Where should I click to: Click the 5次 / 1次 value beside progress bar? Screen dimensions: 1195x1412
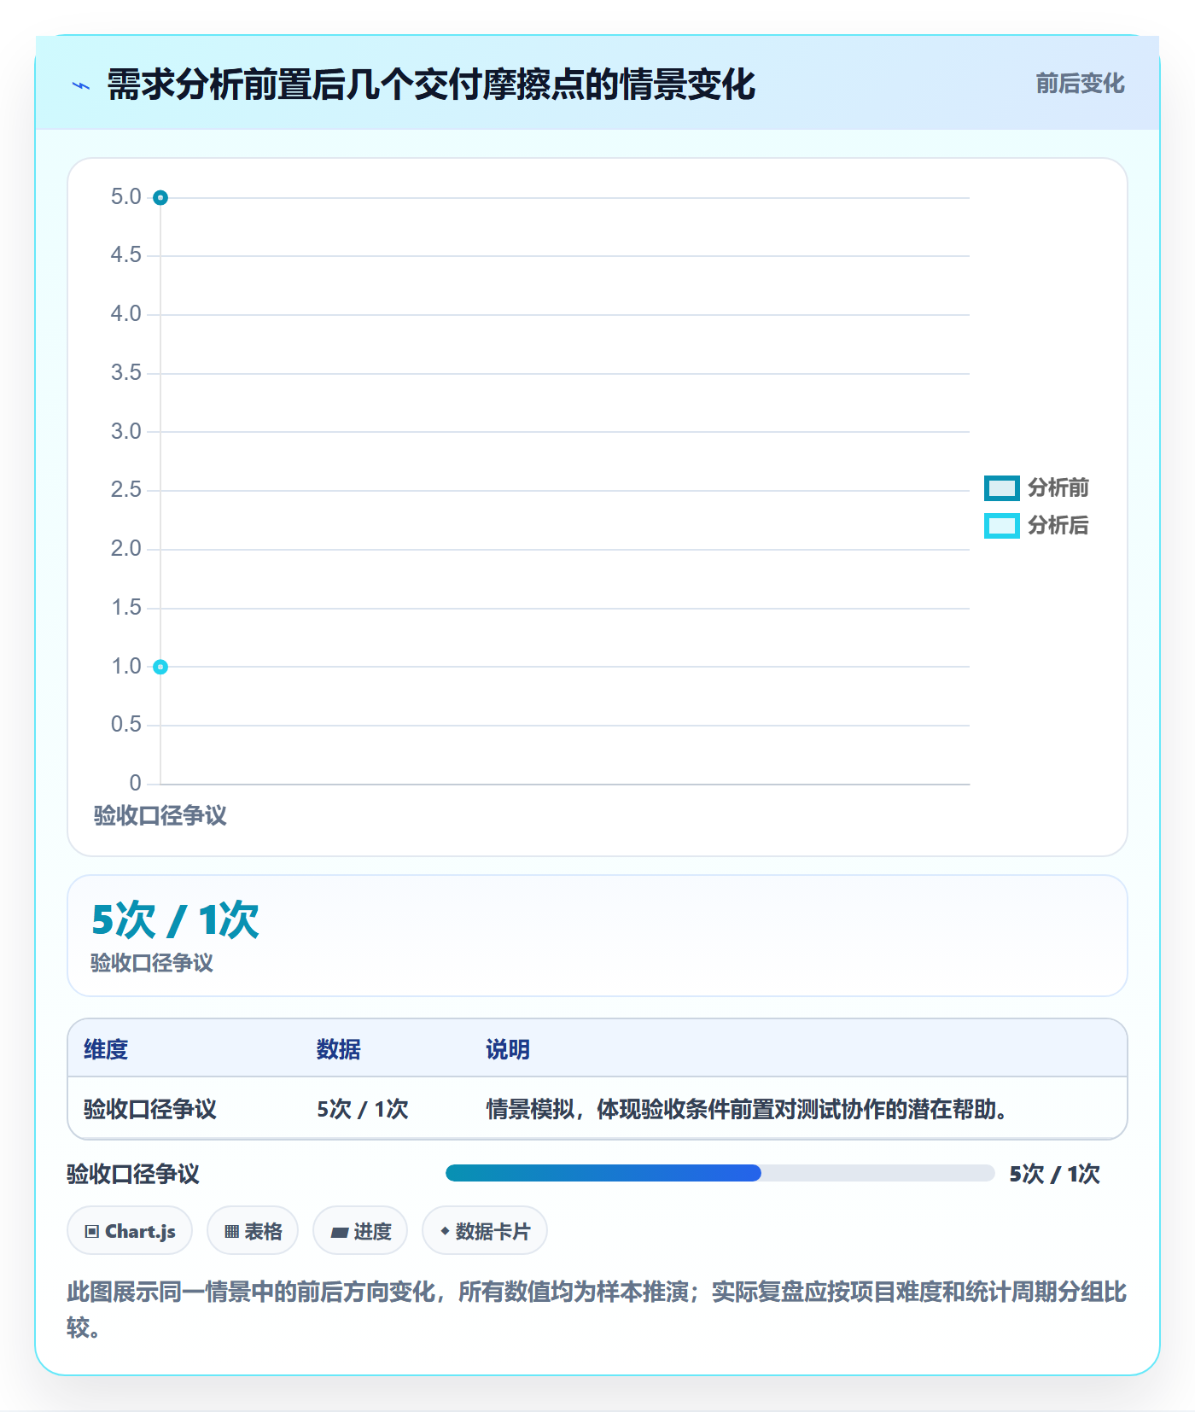[x=1054, y=1174]
